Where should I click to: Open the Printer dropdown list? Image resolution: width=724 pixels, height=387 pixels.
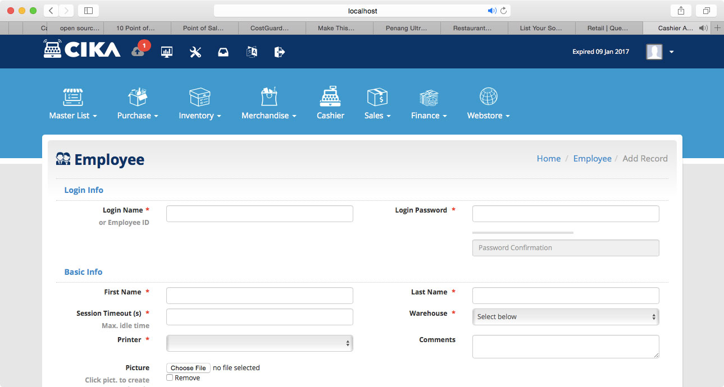click(x=259, y=343)
